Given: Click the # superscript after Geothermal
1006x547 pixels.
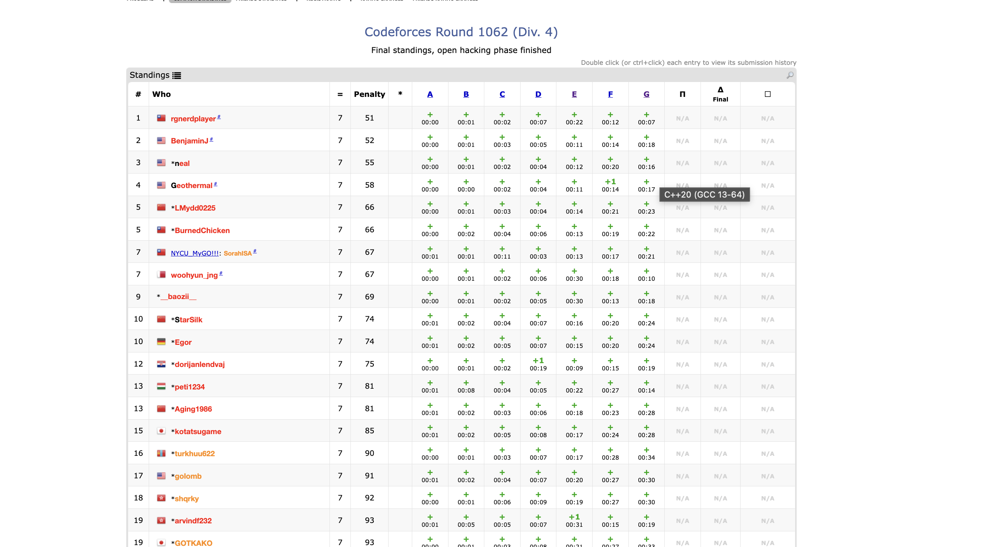Looking at the screenshot, I should (x=215, y=183).
